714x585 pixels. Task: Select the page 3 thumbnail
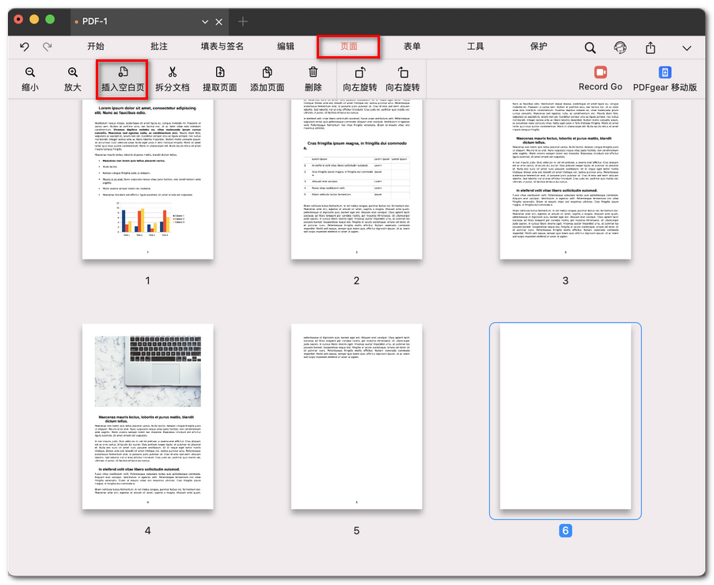click(x=565, y=178)
